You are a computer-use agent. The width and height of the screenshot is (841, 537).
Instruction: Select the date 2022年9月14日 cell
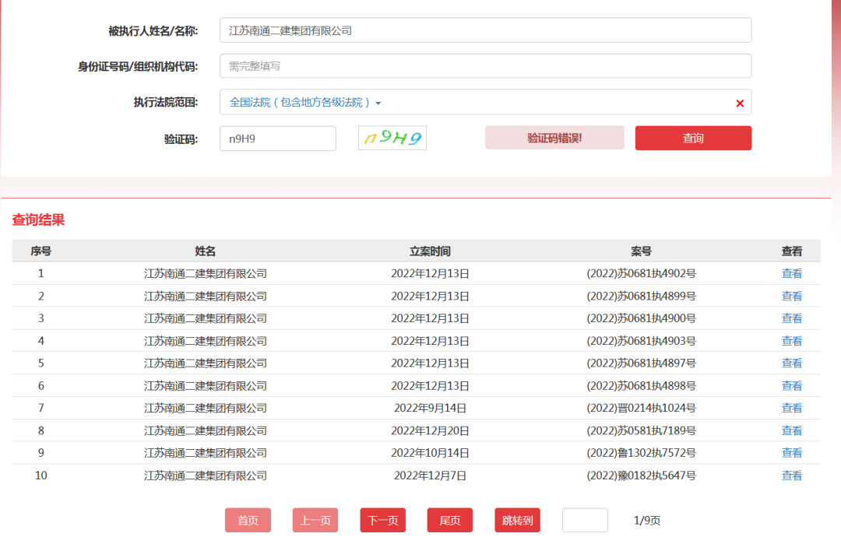coord(430,408)
